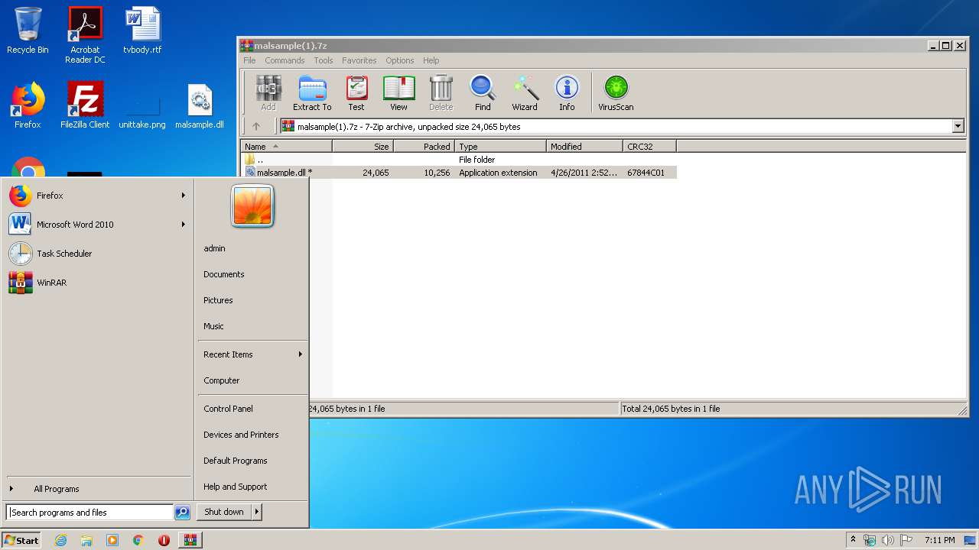Open shut down options arrow
The image size is (979, 550).
coord(257,512)
